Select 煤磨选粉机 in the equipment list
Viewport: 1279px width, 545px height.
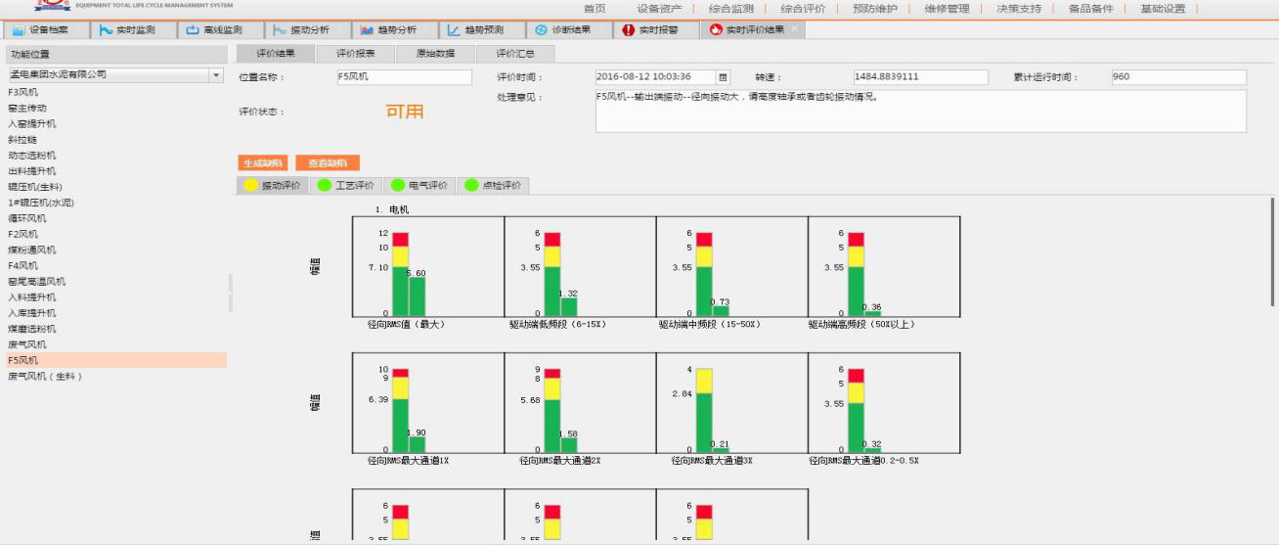point(32,329)
